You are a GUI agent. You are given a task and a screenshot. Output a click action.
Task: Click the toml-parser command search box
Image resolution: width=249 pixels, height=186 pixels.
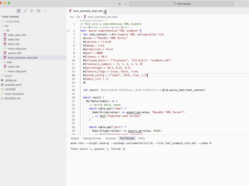[x=182, y=4]
